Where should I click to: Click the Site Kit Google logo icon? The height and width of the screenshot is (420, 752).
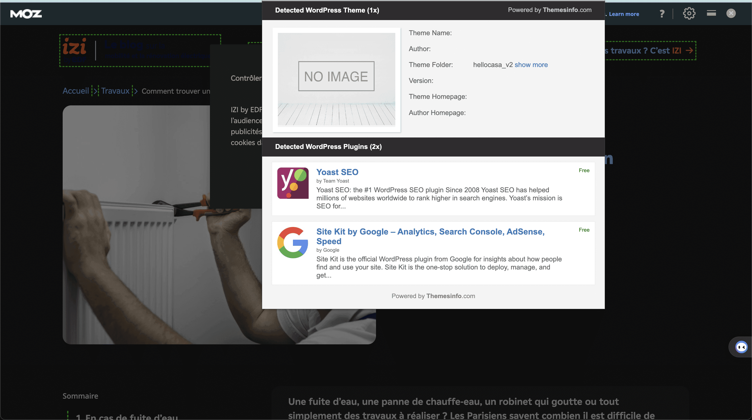(x=292, y=242)
